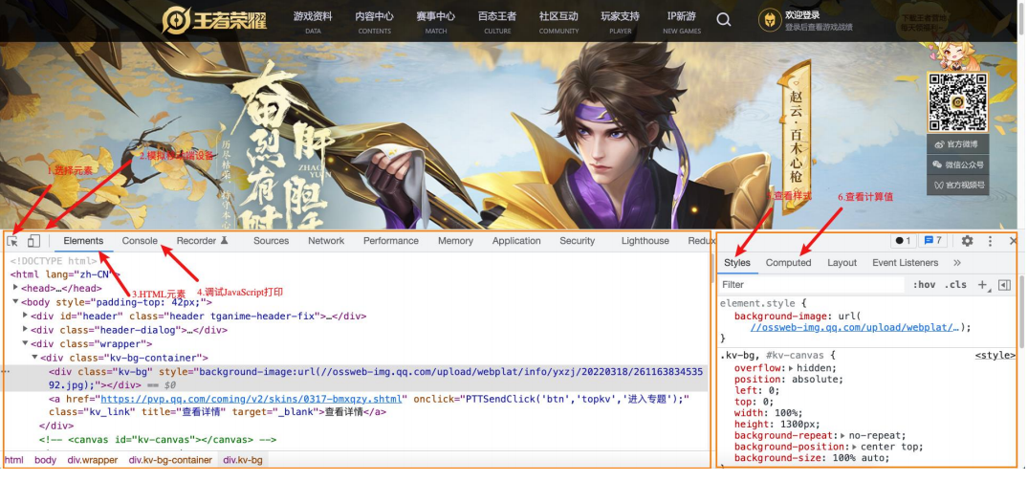This screenshot has width=1028, height=481.
Task: Select the Event Listeners pane tab
Action: click(905, 263)
